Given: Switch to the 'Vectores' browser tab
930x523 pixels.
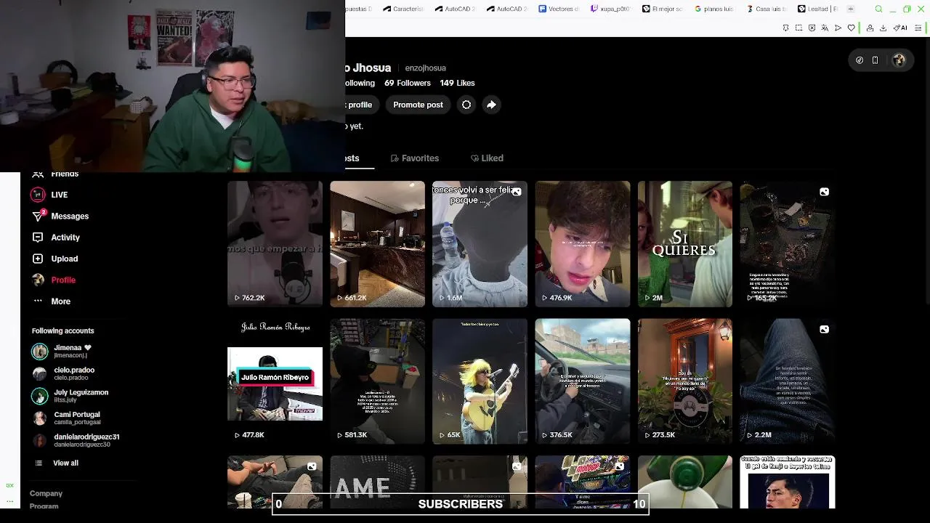Looking at the screenshot, I should 559,9.
